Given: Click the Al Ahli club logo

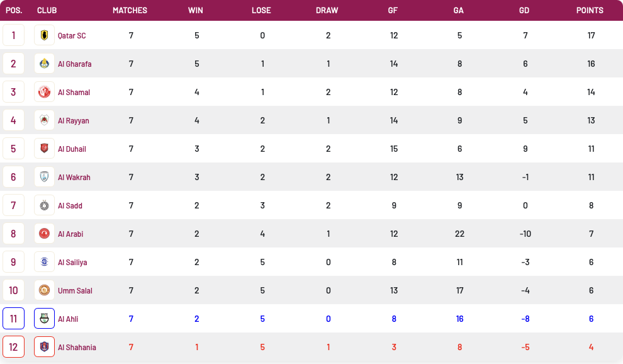Looking at the screenshot, I should [44, 318].
